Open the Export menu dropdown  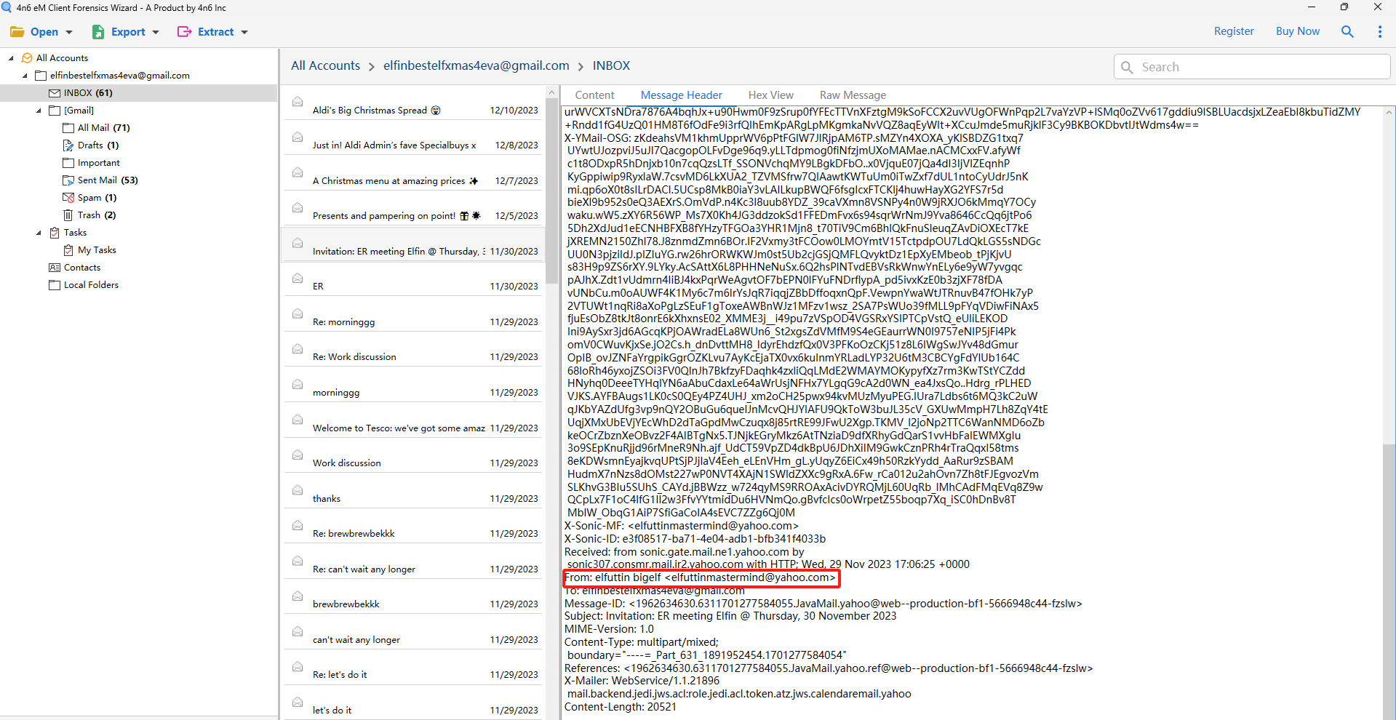[x=125, y=32]
